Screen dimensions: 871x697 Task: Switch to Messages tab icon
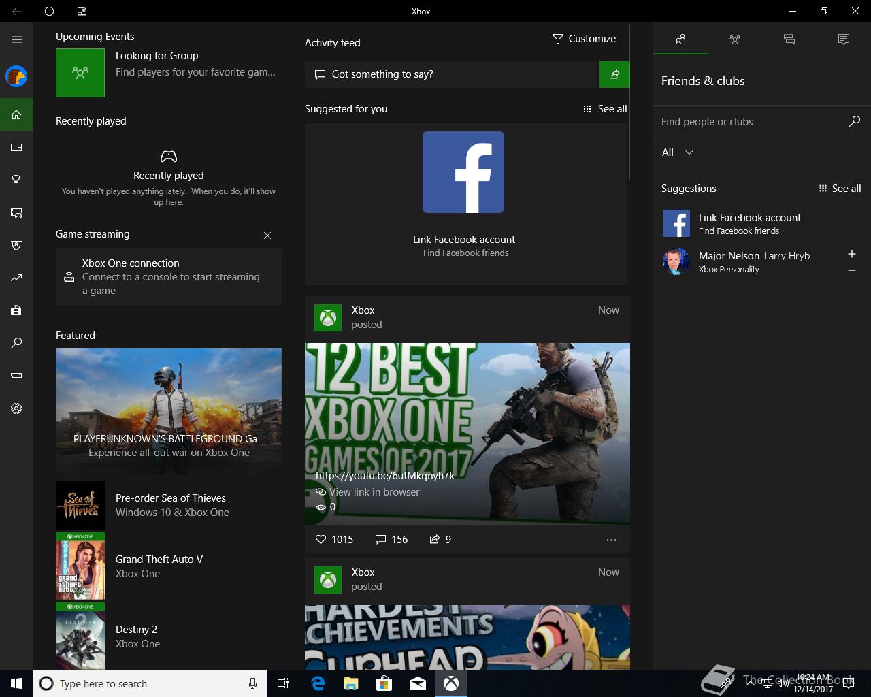click(789, 39)
